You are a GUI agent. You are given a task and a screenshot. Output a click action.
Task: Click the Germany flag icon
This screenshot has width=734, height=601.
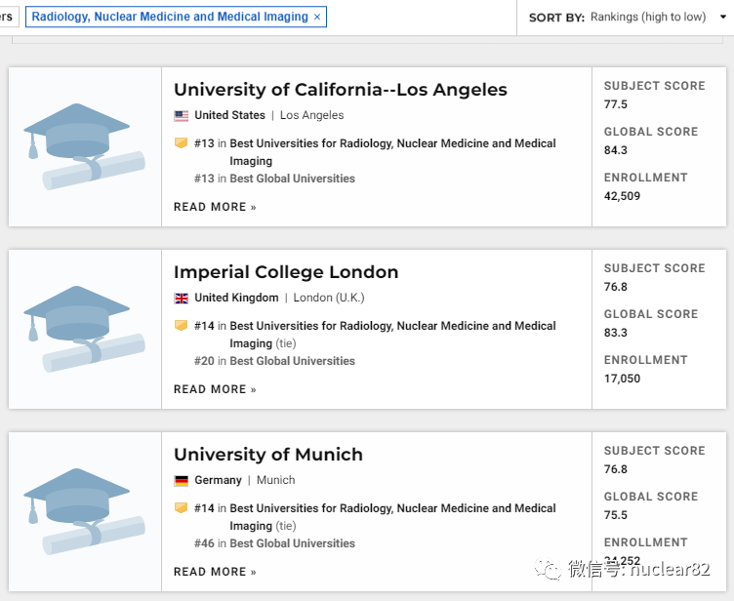tap(182, 480)
